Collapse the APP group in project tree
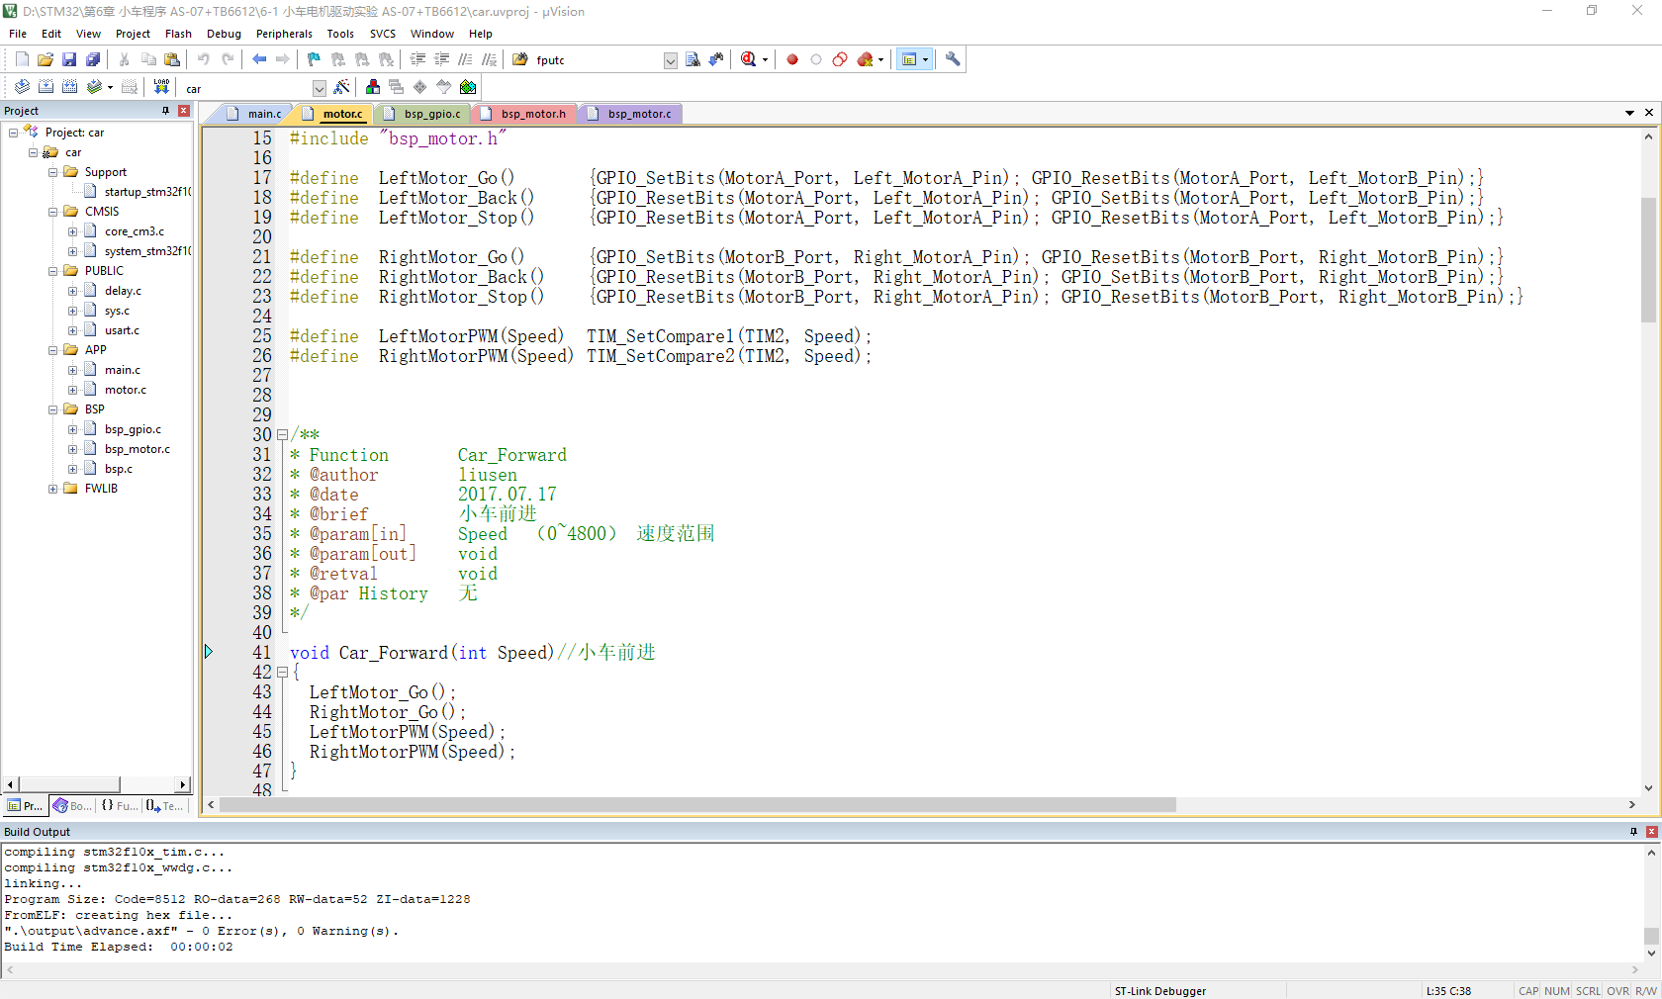Image resolution: width=1662 pixels, height=999 pixels. (x=53, y=350)
